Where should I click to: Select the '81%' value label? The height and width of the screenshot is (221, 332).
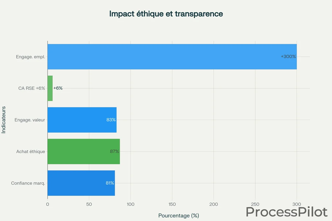110,183
